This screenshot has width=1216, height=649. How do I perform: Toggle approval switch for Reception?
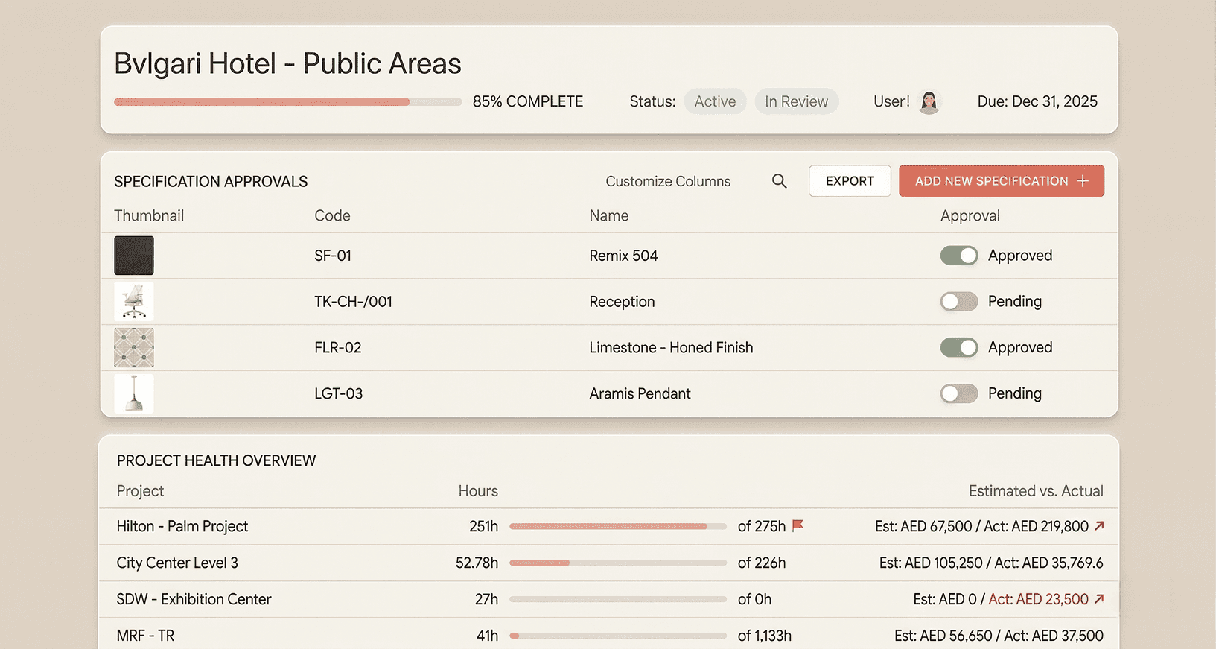959,302
